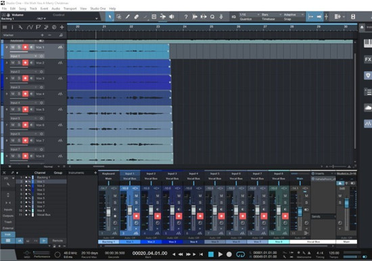372x261 pixels.
Task: Click the Backing 1 mixer channel fader
Action: pyautogui.click(x=108, y=212)
